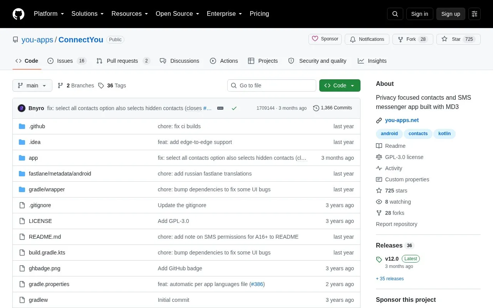Expand the Resources menu
This screenshot has height=308, width=493.
130,14
